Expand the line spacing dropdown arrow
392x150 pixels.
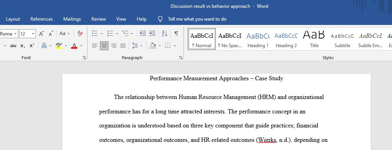(x=141, y=46)
